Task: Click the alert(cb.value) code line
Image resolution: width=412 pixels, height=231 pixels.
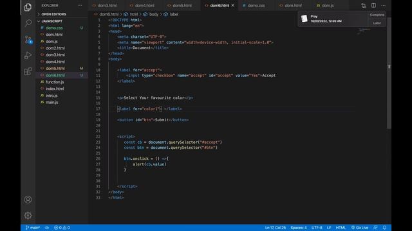Action: 149,164
